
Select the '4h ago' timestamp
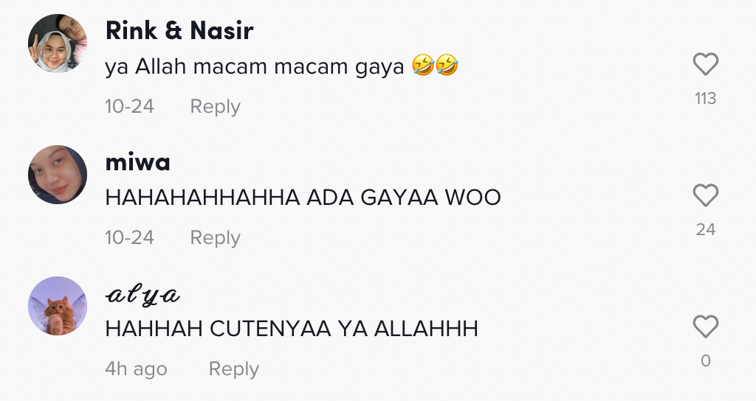pyautogui.click(x=136, y=369)
